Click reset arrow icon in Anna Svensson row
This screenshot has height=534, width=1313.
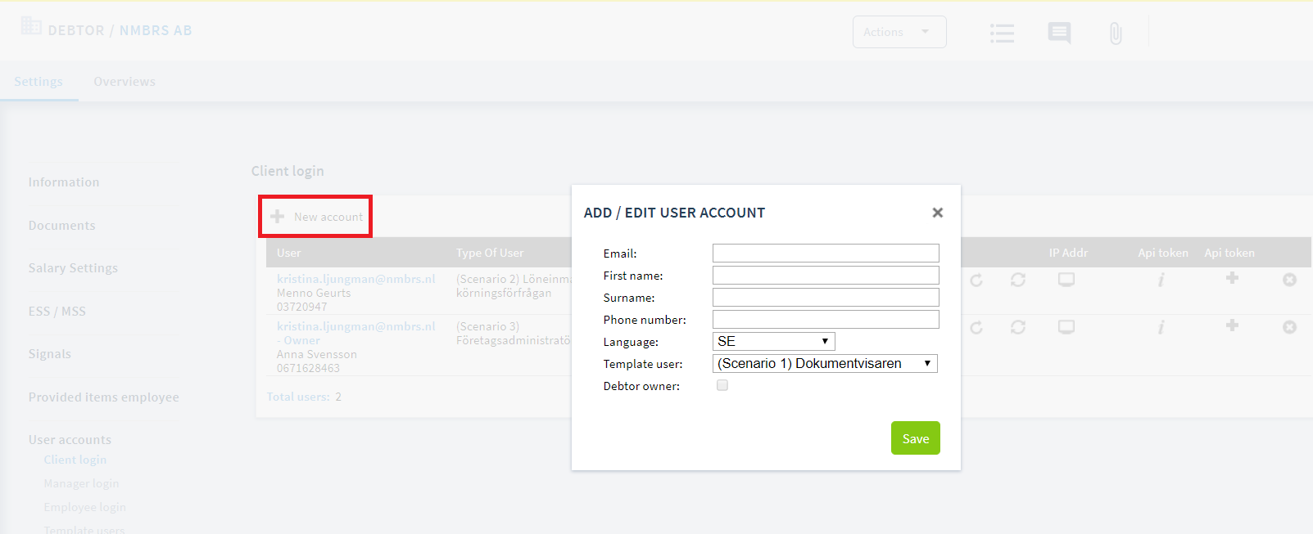pyautogui.click(x=976, y=328)
